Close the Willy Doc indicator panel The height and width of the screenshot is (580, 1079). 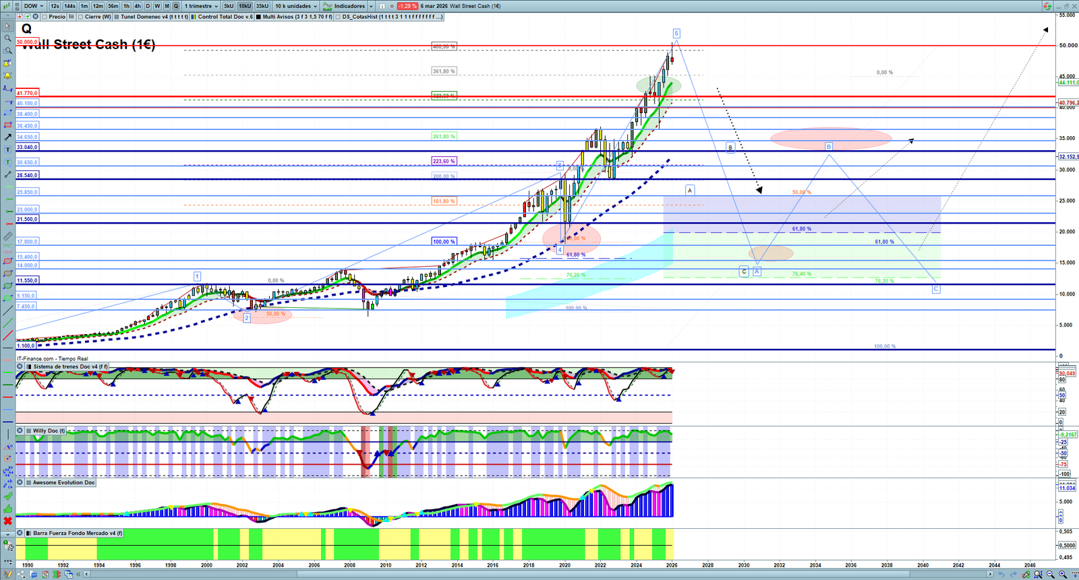20,431
